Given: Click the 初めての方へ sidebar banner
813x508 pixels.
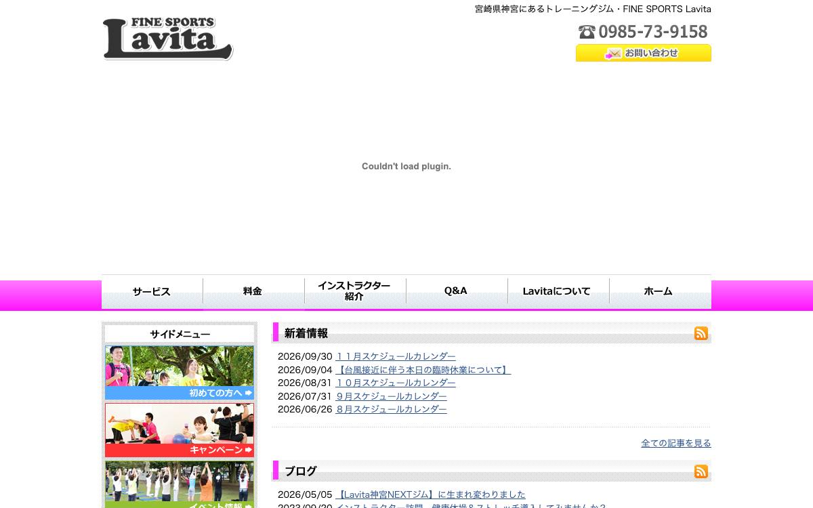Looking at the screenshot, I should point(180,373).
